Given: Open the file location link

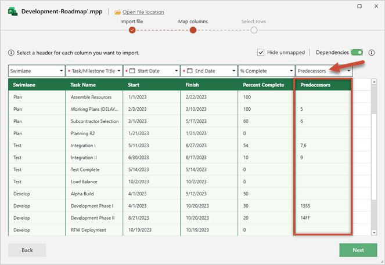Looking at the screenshot, I should (x=143, y=12).
